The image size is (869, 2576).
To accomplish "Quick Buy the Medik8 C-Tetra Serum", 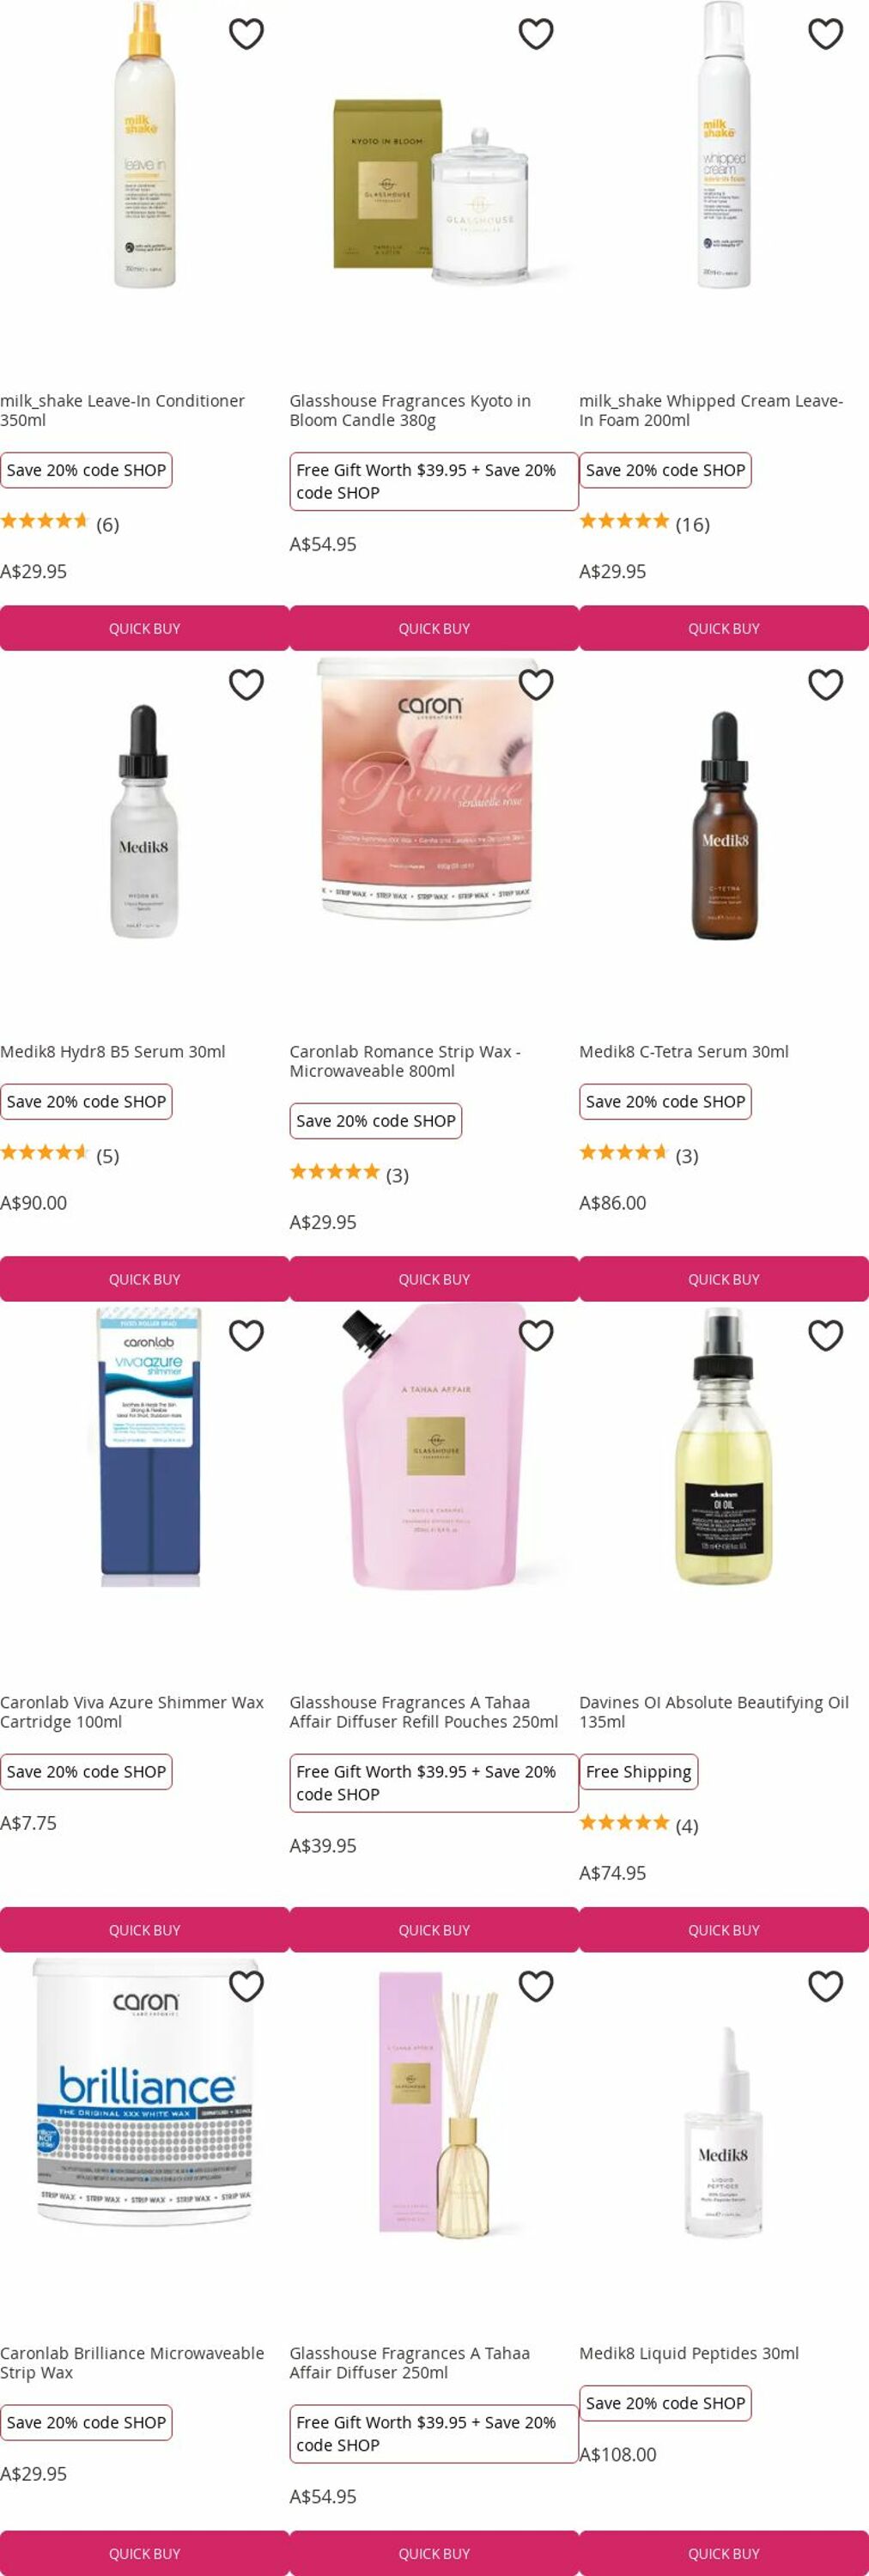I will pyautogui.click(x=724, y=1279).
